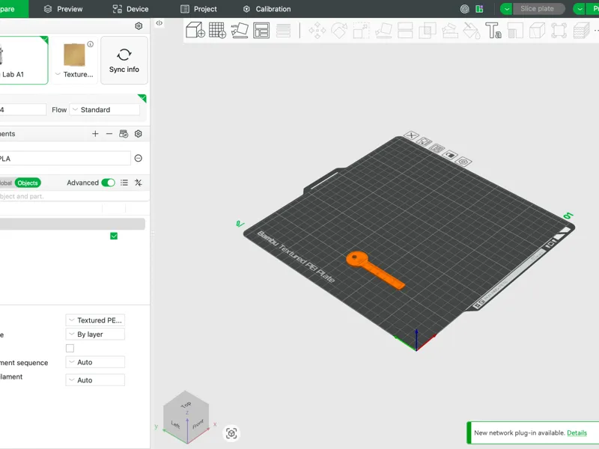The height and width of the screenshot is (449, 599).
Task: Run Auto orient from top toolbar
Action: (x=240, y=30)
